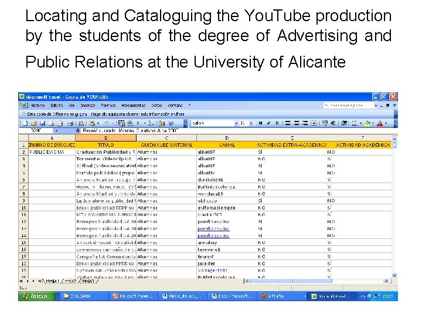Switch to the Hoja1 sheet tab
Viewport: 422px width, 317px height.
point(52,281)
